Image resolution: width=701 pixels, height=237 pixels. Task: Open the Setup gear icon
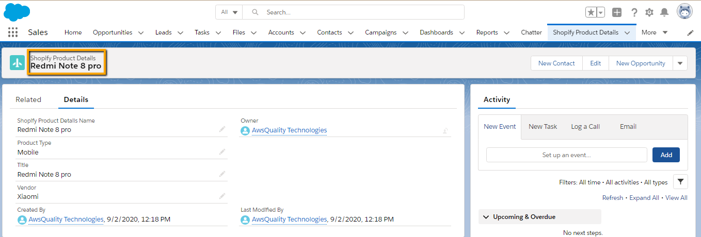(x=649, y=12)
